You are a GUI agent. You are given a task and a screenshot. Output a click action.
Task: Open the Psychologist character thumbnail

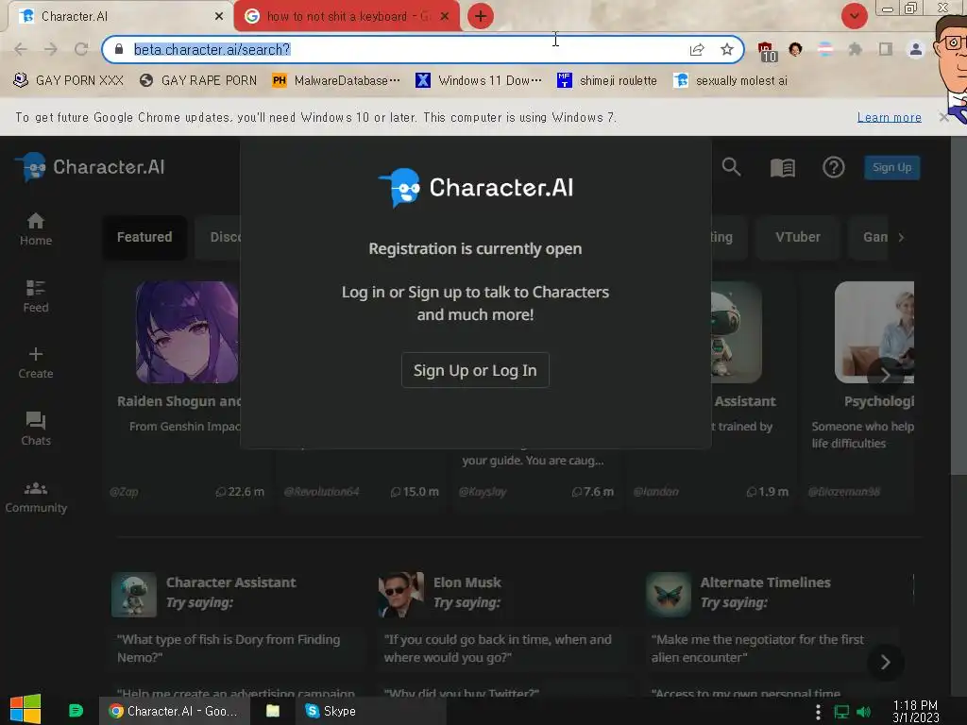click(x=874, y=332)
